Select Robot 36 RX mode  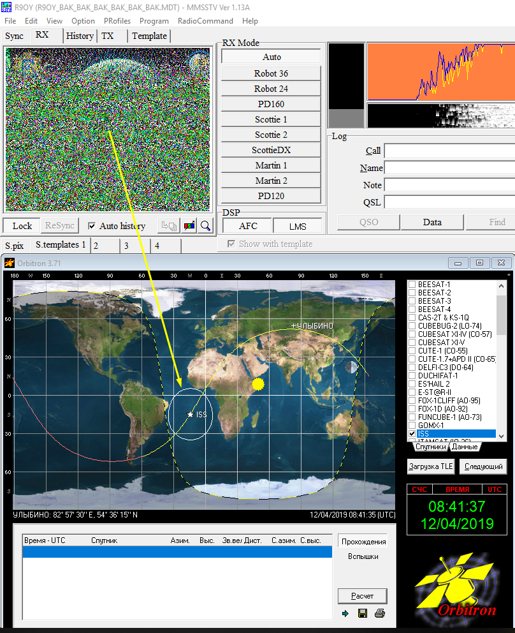pyautogui.click(x=271, y=73)
